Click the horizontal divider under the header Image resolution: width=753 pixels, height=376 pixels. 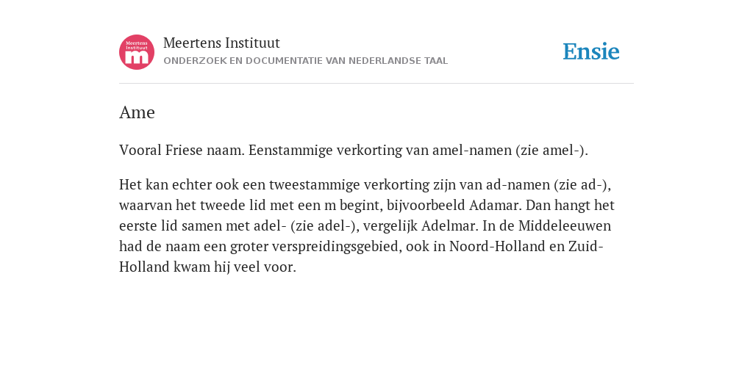[x=376, y=84]
